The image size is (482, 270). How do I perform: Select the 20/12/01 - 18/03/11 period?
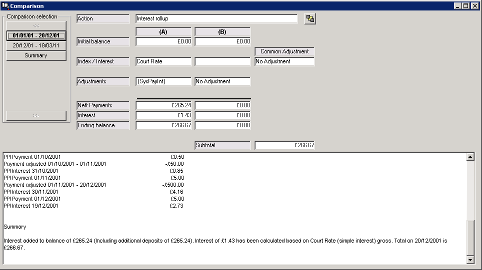pos(36,45)
